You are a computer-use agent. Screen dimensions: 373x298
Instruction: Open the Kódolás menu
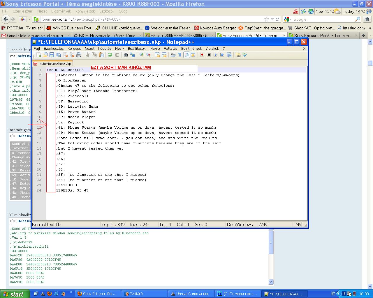click(105, 49)
